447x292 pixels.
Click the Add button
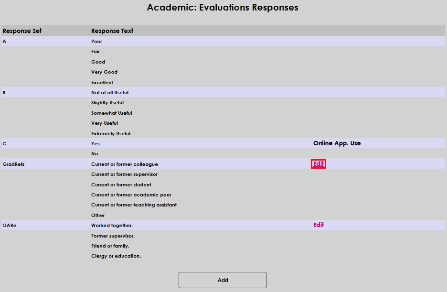(x=223, y=280)
